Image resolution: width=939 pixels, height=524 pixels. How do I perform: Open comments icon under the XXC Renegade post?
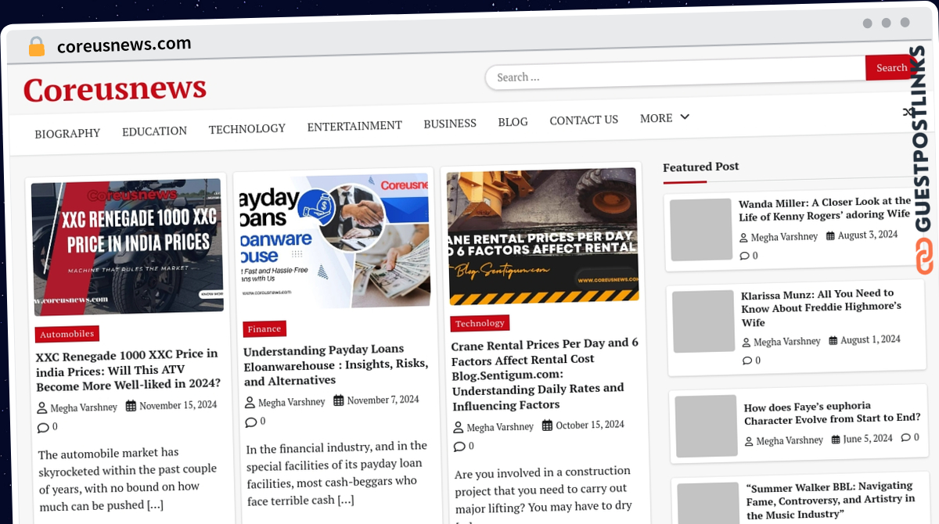point(43,428)
